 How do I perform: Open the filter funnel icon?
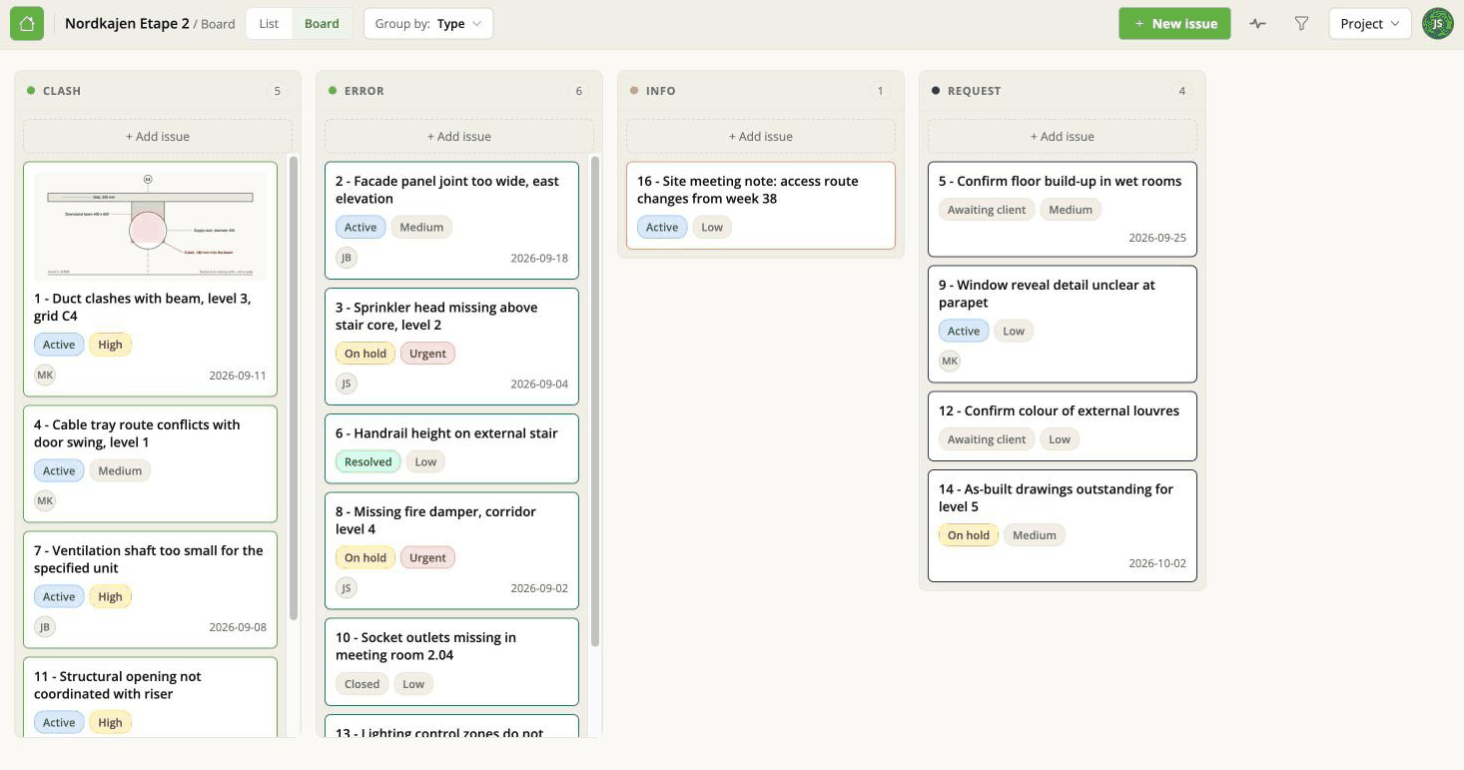tap(1301, 24)
